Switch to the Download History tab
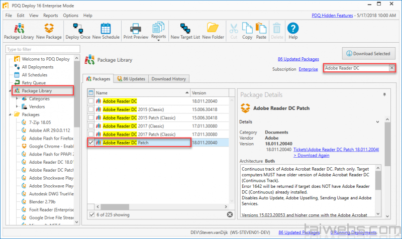402x239 pixels. 168,79
